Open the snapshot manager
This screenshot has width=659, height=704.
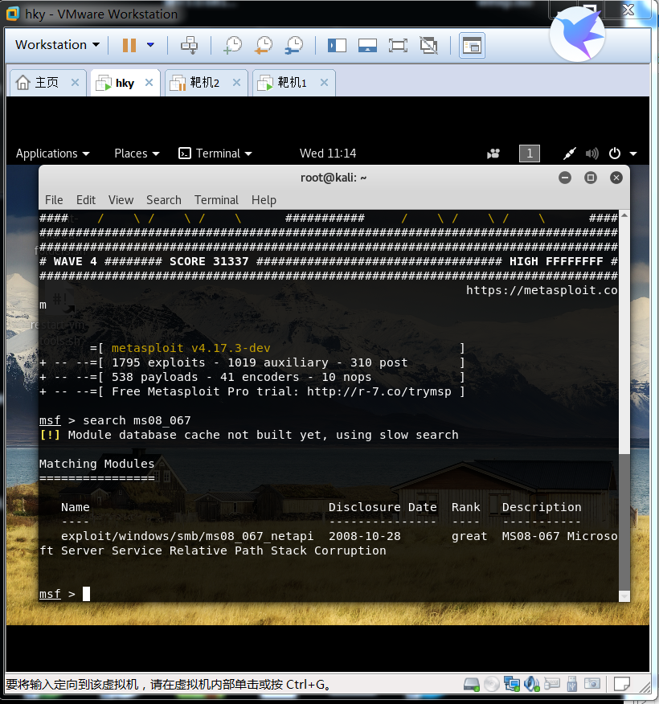294,45
